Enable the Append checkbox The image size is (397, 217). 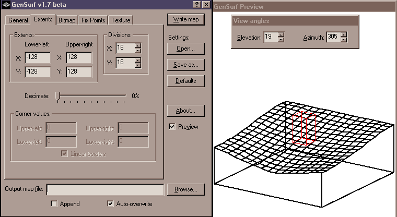pos(54,204)
